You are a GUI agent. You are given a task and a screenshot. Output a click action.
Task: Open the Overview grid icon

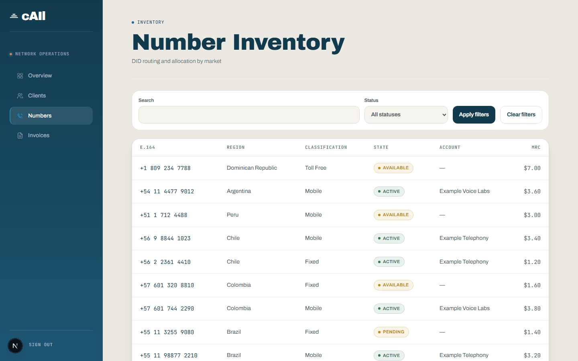(x=20, y=76)
